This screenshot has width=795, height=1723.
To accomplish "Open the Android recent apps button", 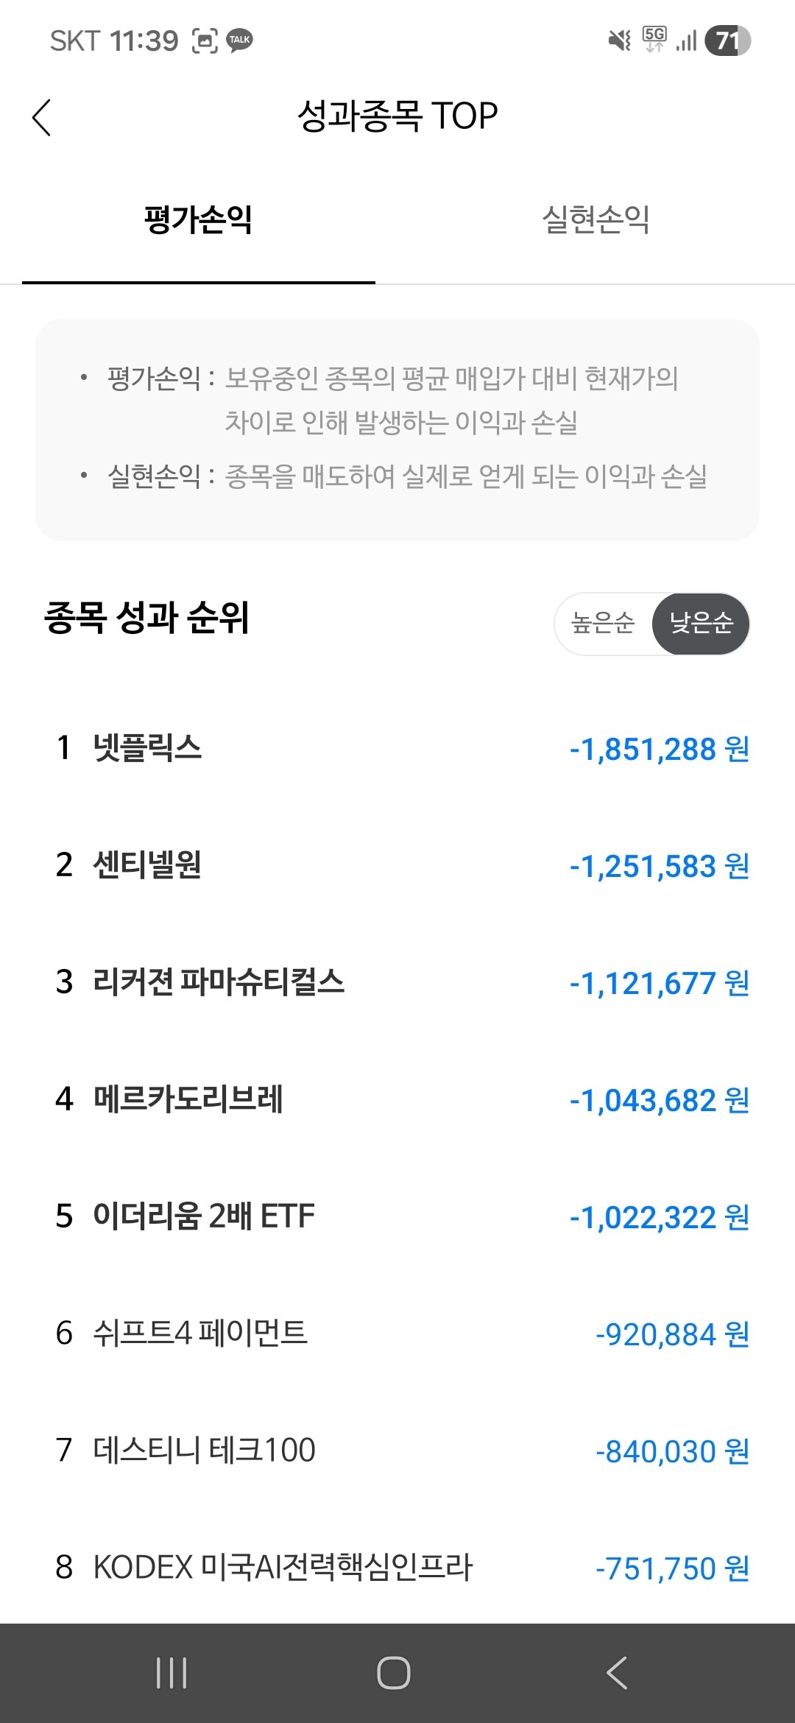I will click(x=172, y=1673).
